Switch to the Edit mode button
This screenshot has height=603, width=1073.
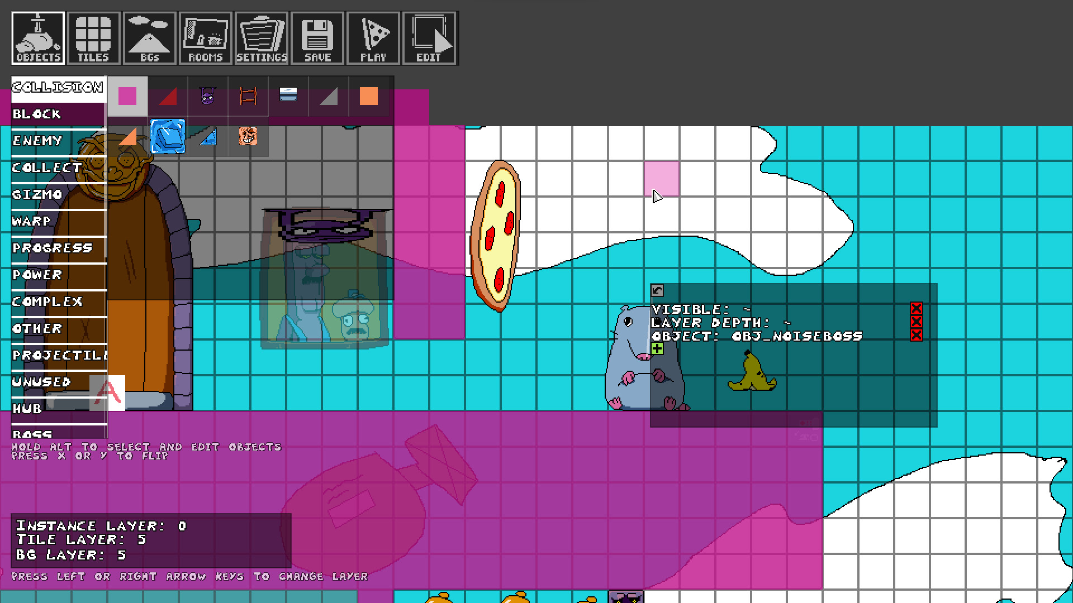429,38
